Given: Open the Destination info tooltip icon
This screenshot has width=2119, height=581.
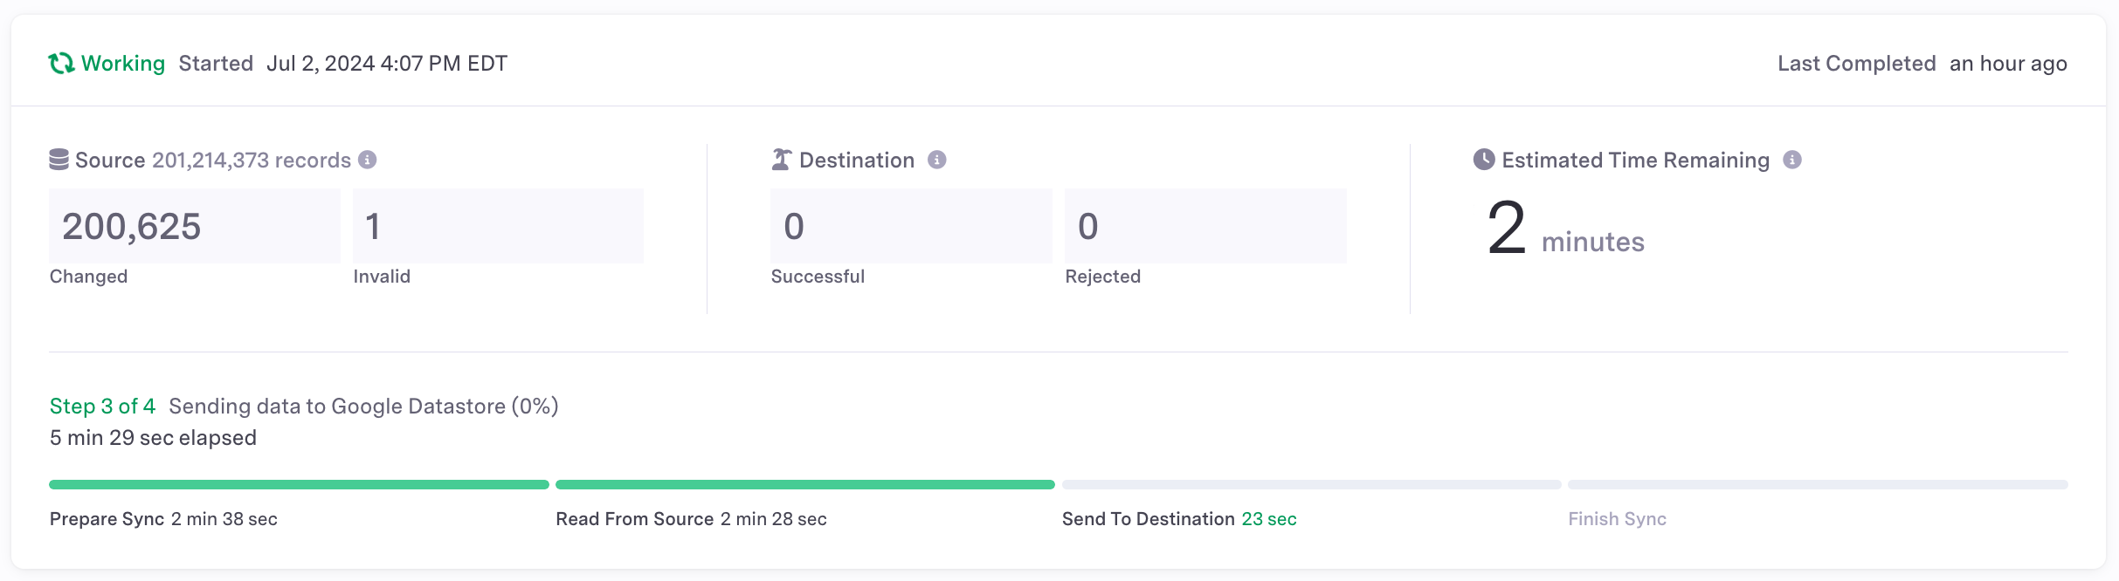Looking at the screenshot, I should 936,160.
